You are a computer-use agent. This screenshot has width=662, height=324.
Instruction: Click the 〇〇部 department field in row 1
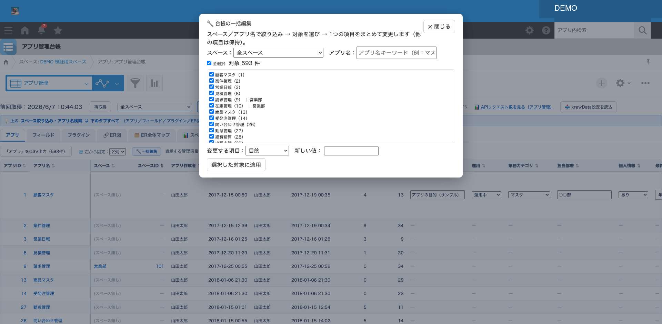584,195
